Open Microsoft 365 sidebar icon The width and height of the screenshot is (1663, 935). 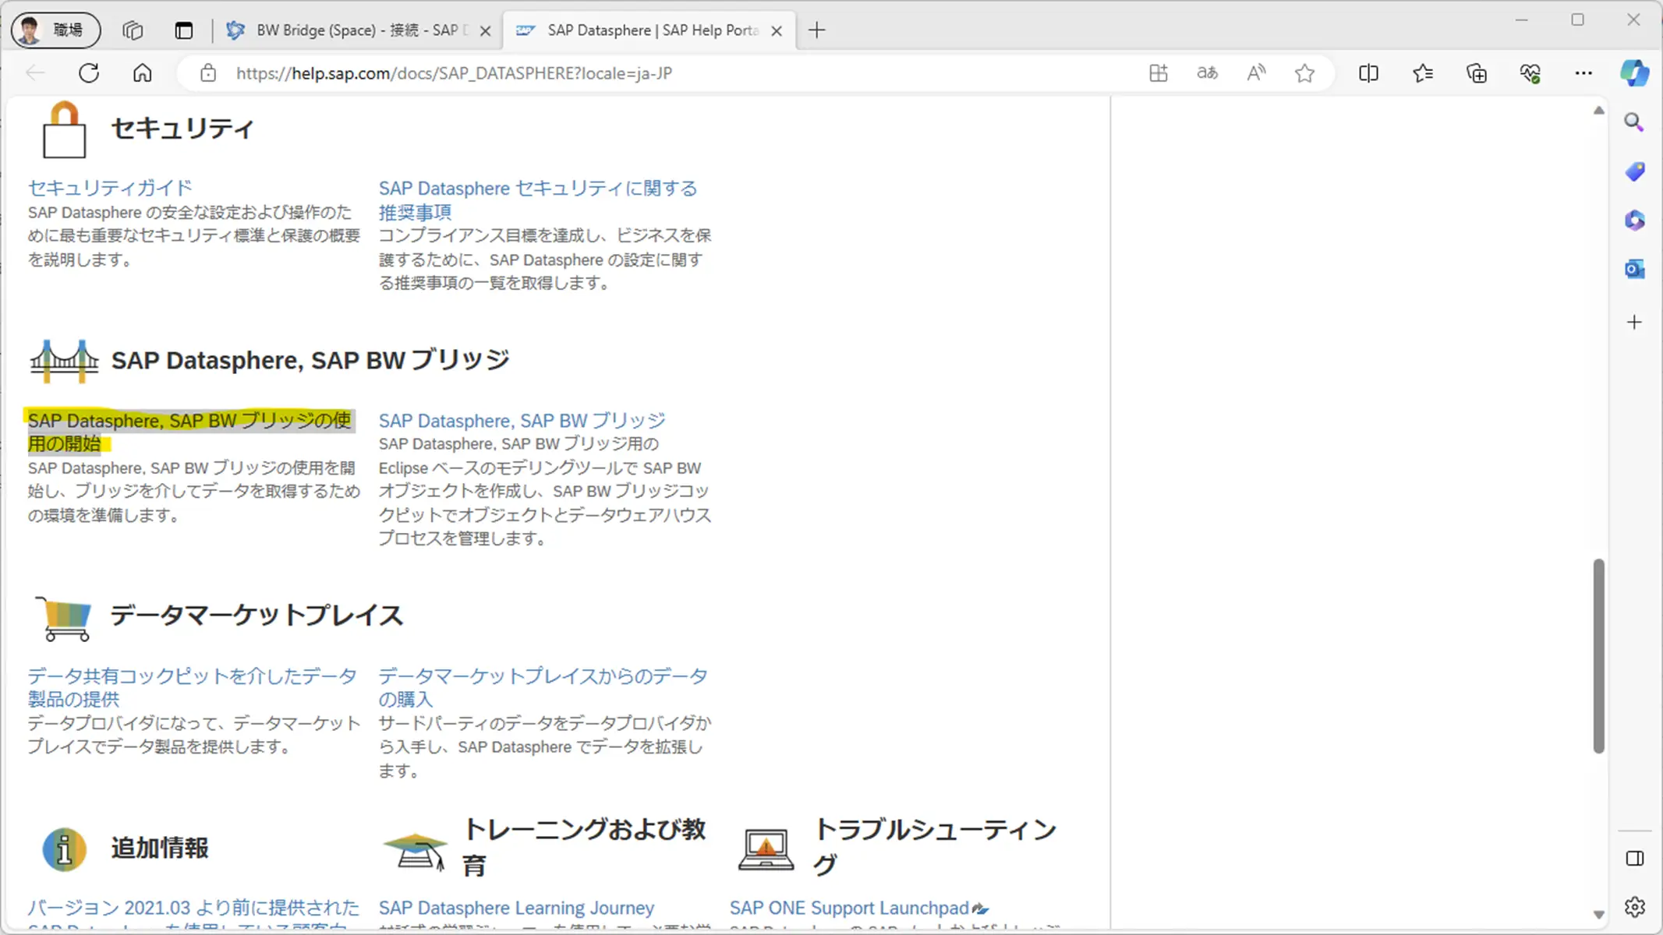coord(1634,221)
